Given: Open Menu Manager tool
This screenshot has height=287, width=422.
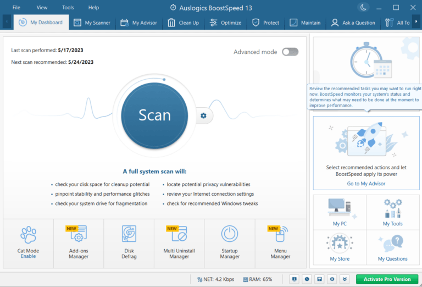Looking at the screenshot, I should (280, 242).
